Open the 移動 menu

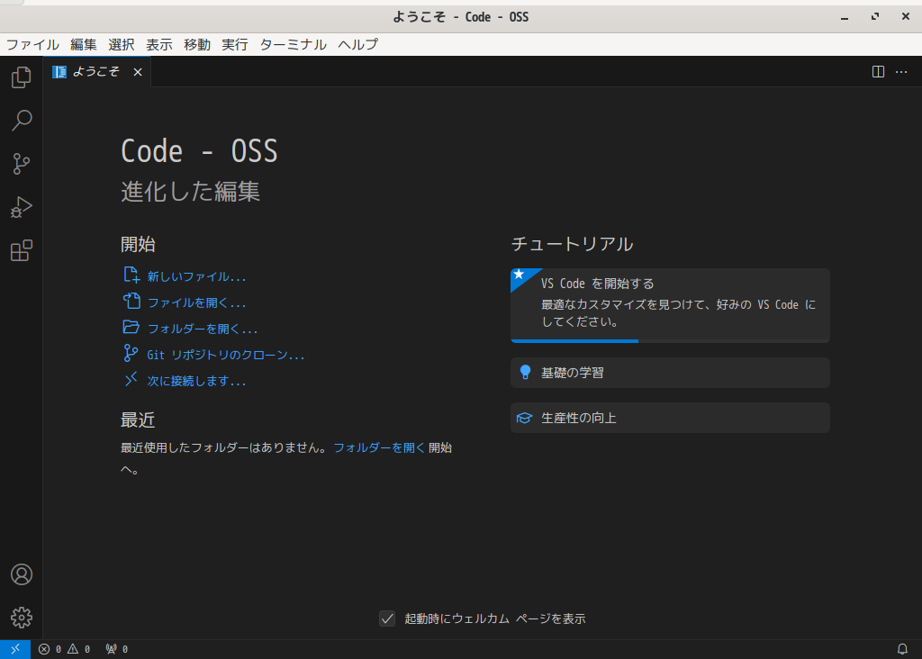tap(197, 45)
